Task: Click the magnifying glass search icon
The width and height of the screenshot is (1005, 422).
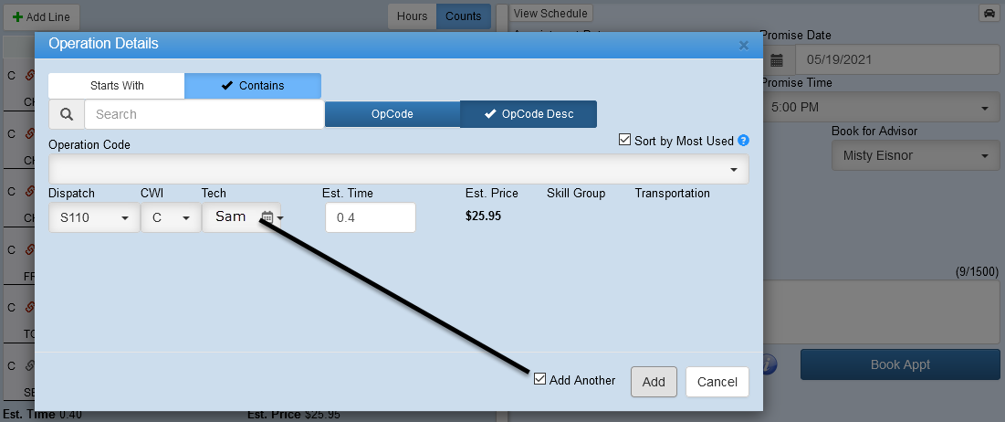Action: [67, 114]
